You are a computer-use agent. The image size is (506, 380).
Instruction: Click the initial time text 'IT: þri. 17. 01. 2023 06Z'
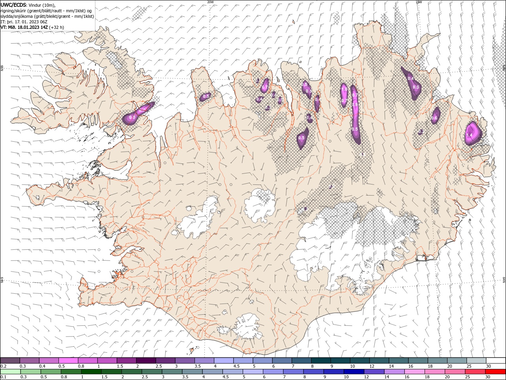coord(25,22)
